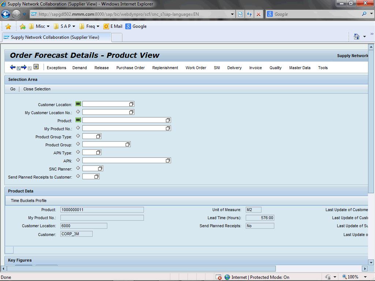Open value help for APN field

tap(168, 160)
